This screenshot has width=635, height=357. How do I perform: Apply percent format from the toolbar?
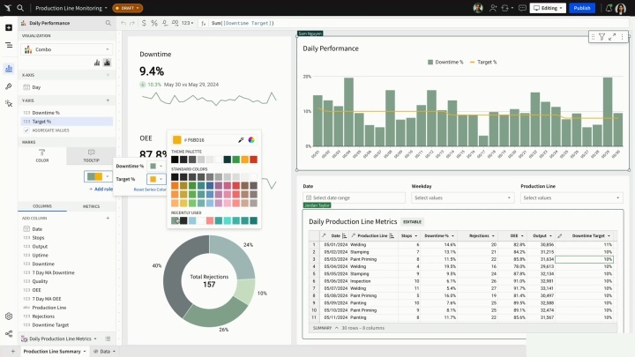click(x=153, y=23)
